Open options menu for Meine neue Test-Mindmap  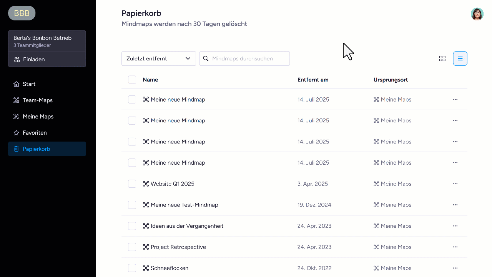tap(455, 205)
